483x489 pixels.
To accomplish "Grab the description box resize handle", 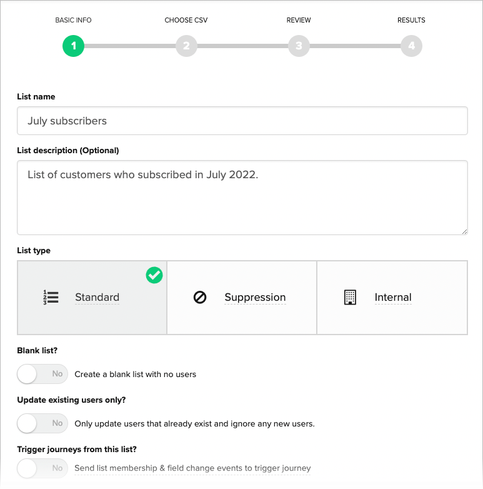I will click(464, 231).
